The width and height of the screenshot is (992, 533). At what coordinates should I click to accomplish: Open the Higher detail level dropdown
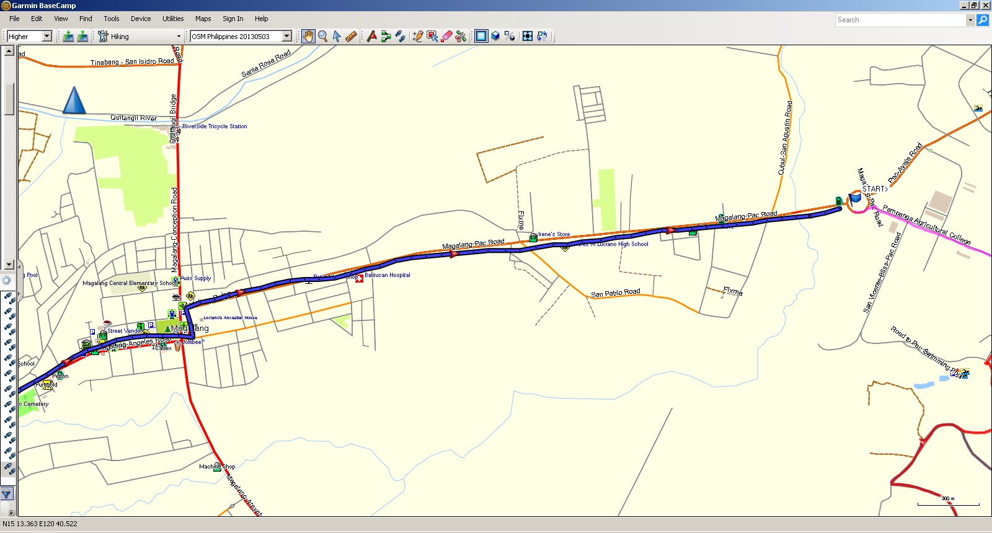pyautogui.click(x=46, y=37)
